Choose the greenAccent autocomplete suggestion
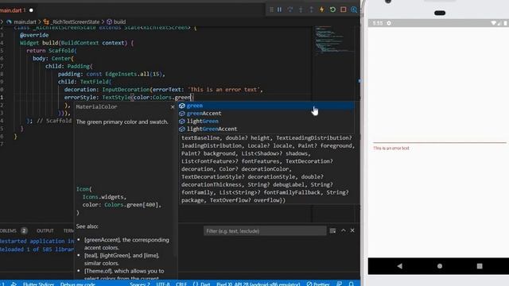Image resolution: width=509 pixels, height=286 pixels. (x=266, y=114)
